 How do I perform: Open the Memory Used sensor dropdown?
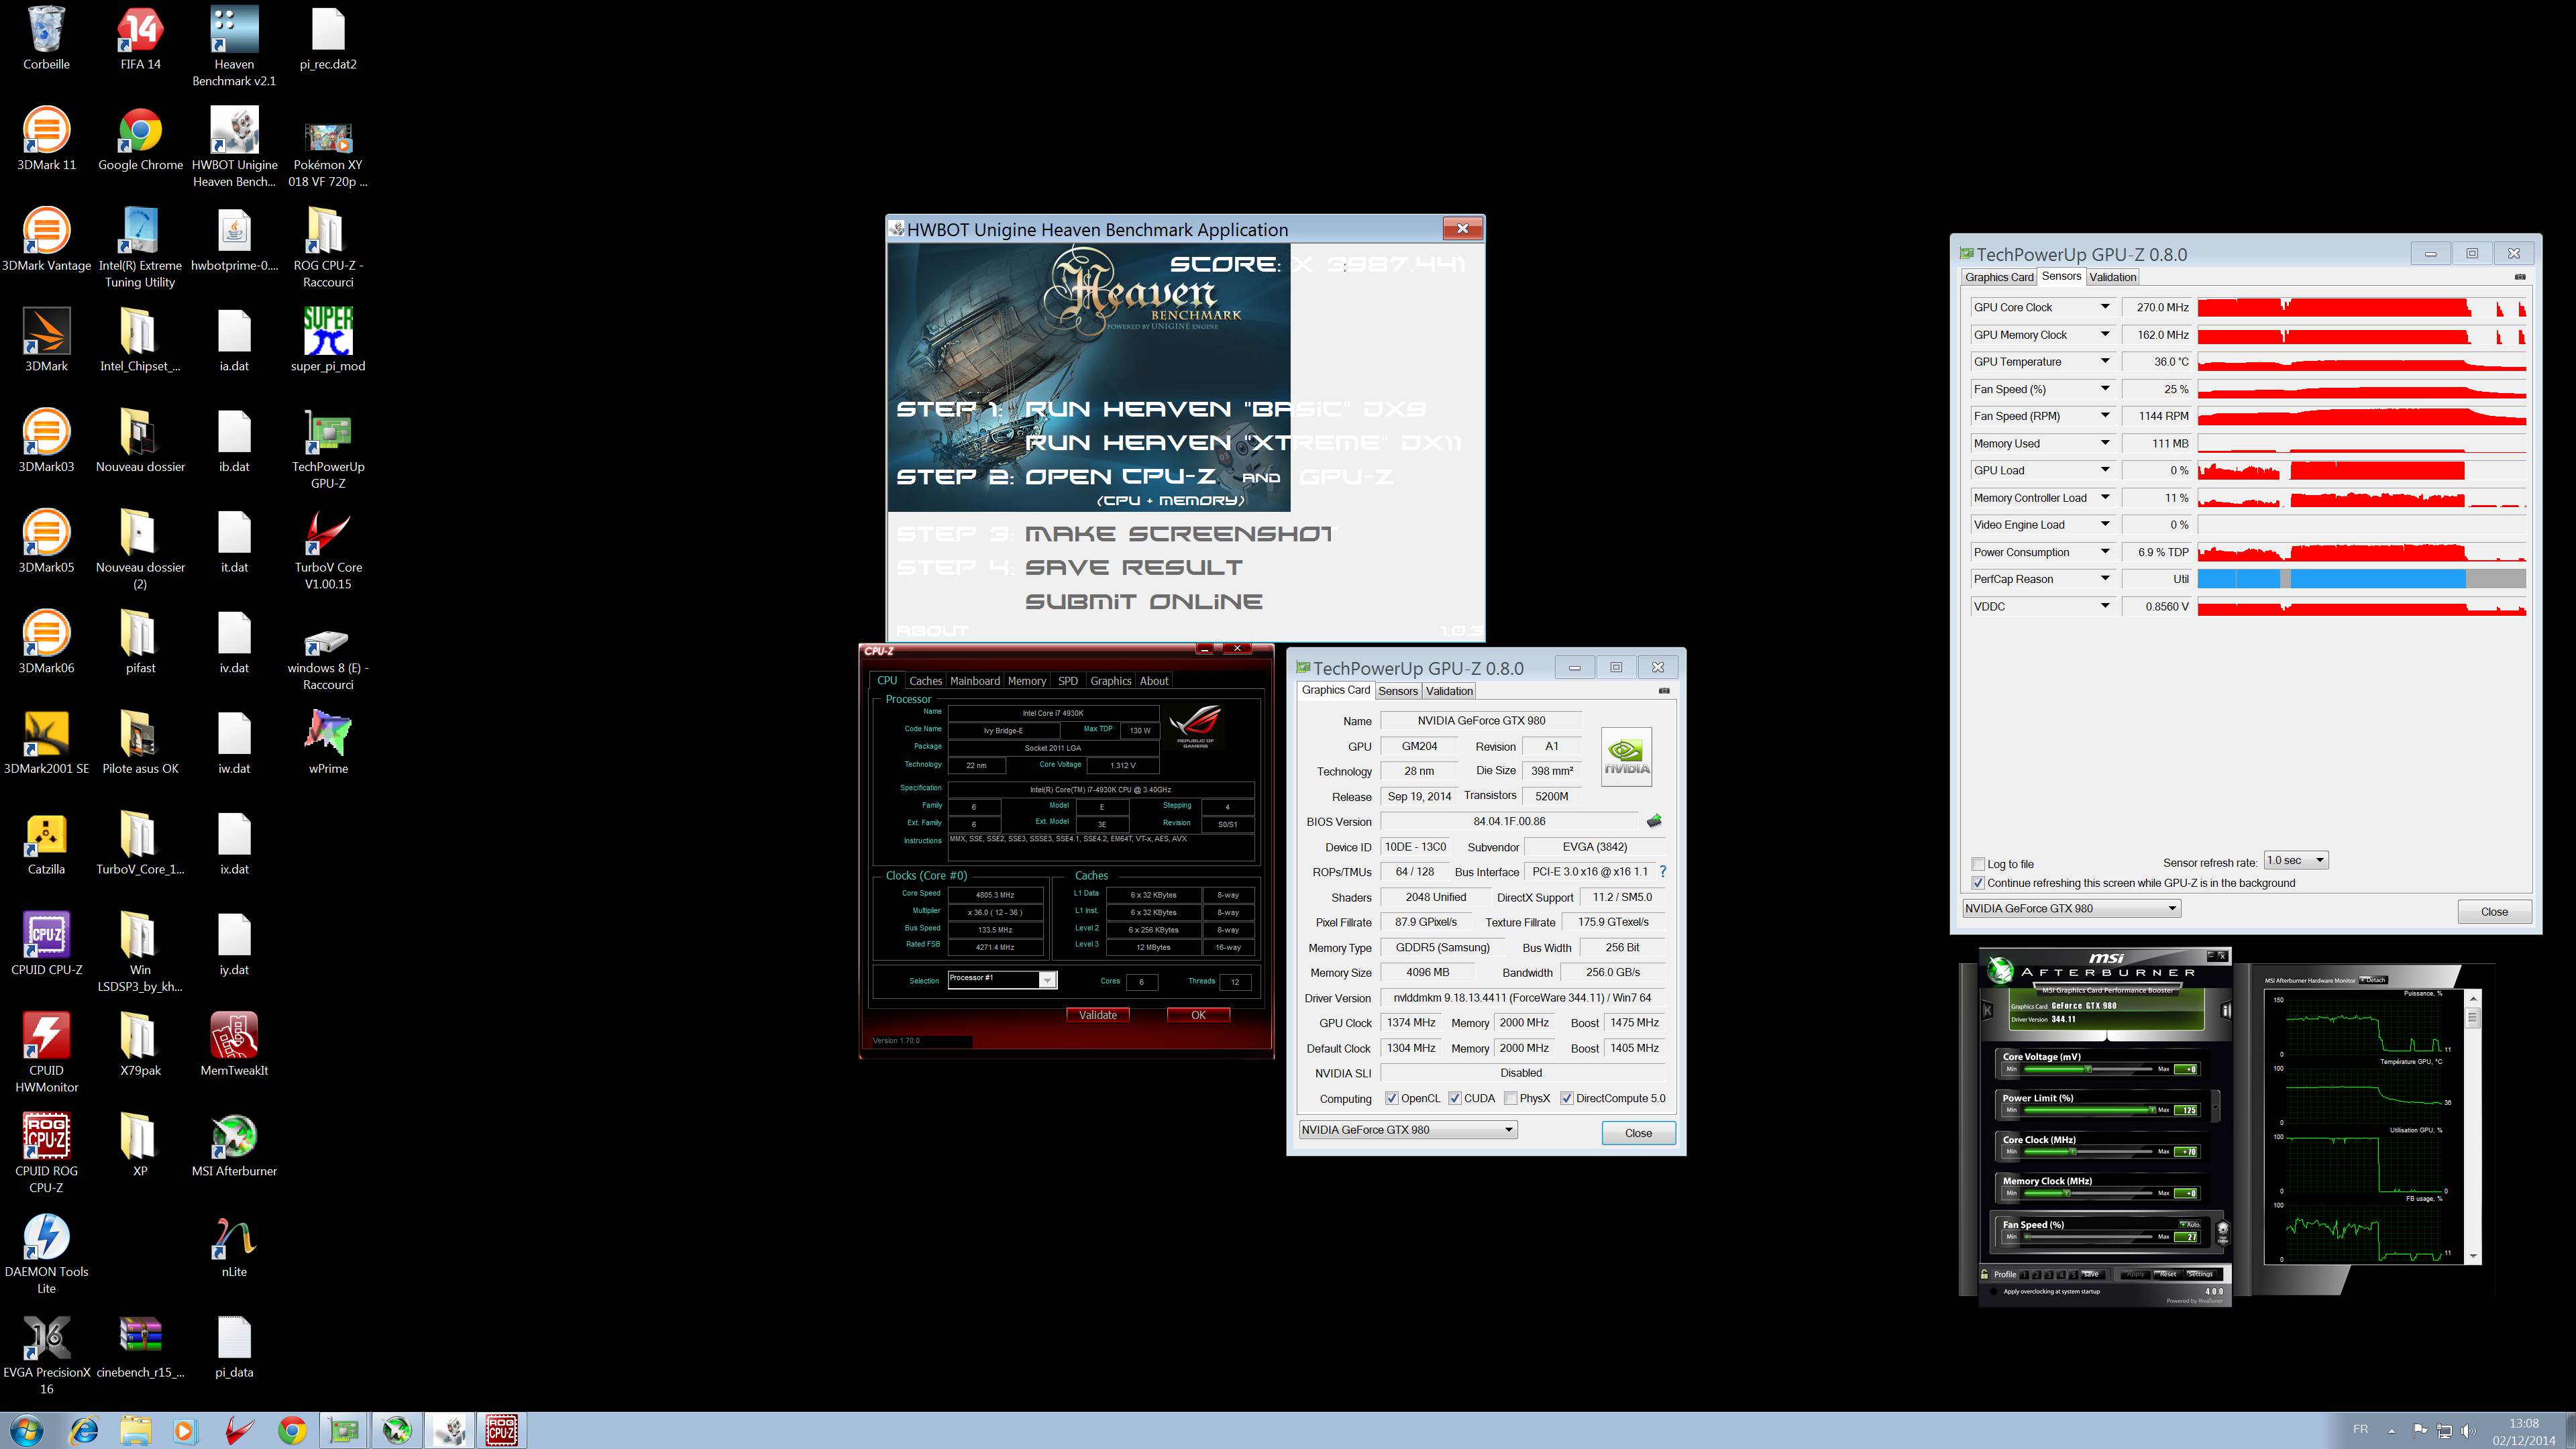click(x=2104, y=443)
